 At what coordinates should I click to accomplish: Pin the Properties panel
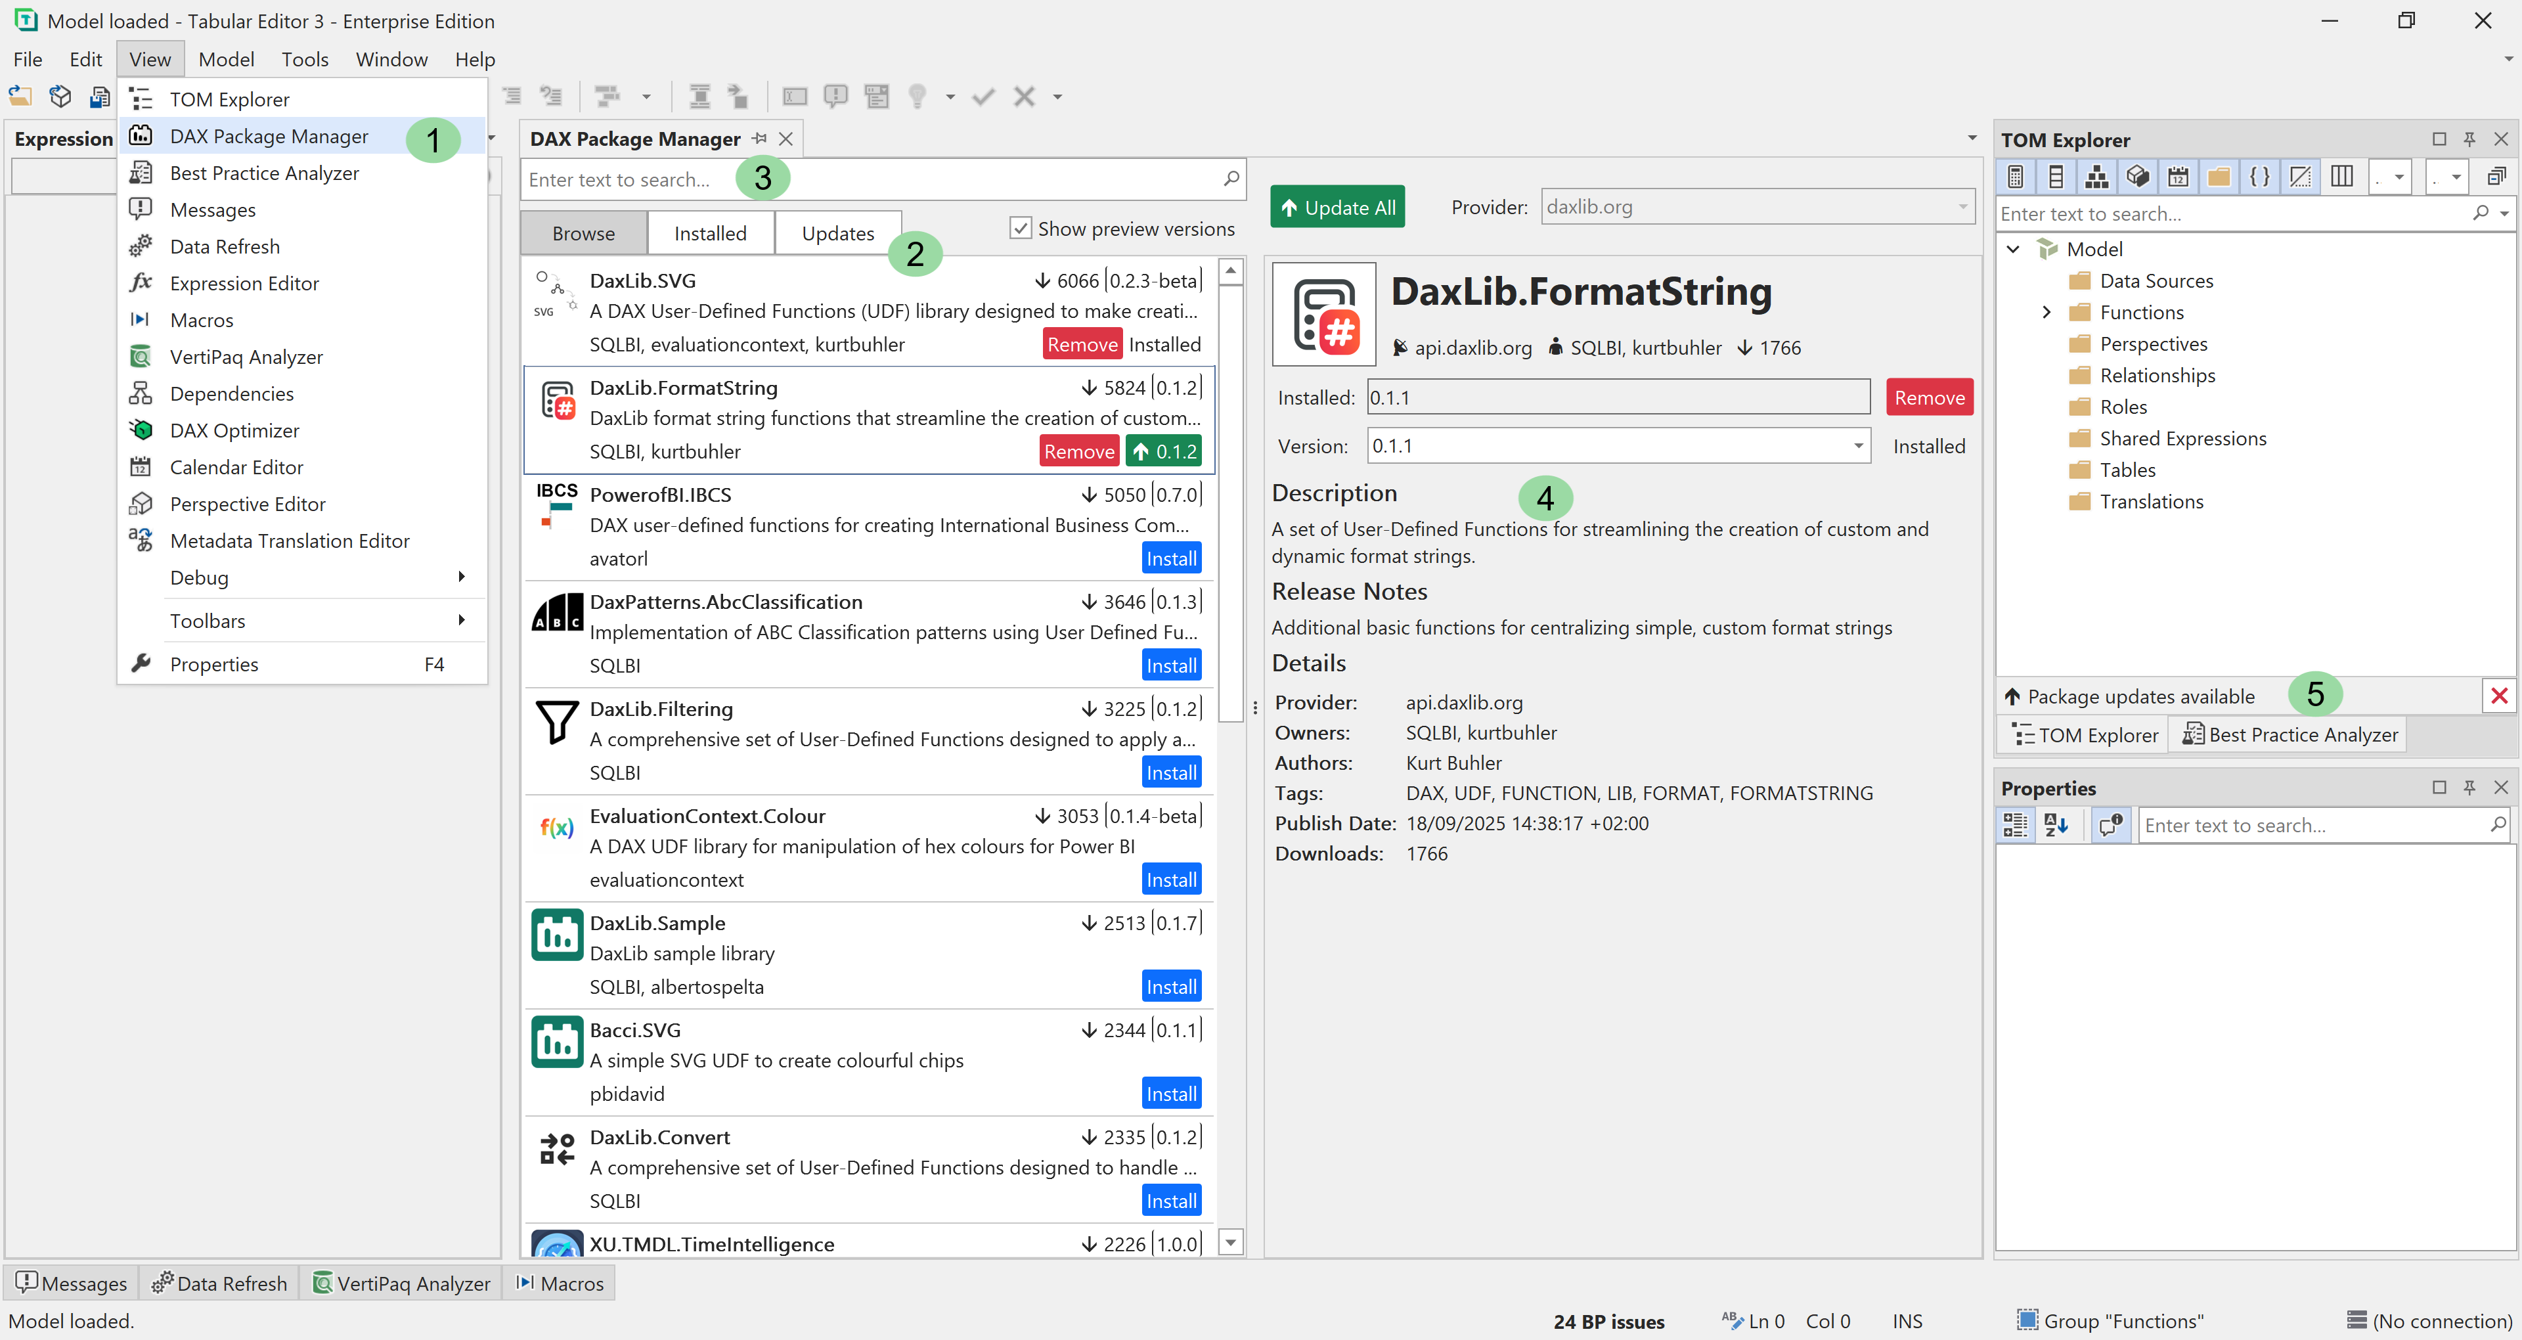pos(2469,786)
